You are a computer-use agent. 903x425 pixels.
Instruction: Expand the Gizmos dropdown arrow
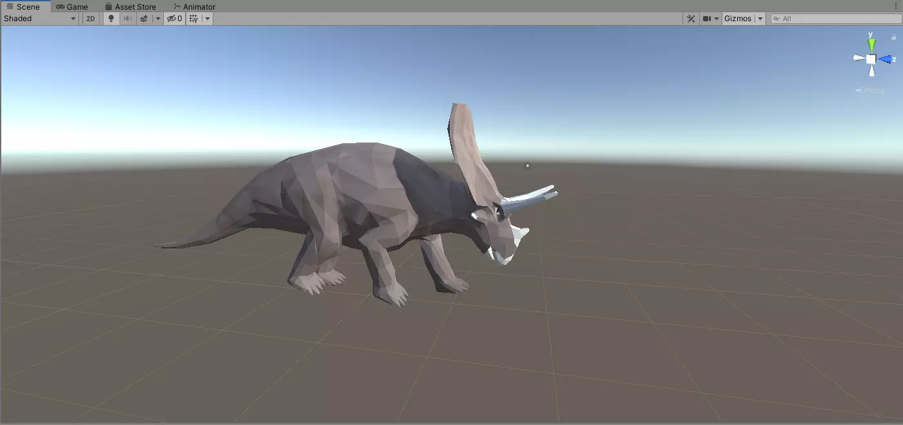click(x=760, y=19)
